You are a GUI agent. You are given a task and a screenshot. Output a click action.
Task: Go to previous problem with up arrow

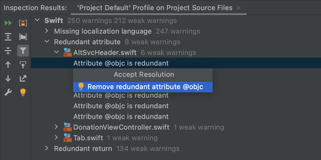8,65
